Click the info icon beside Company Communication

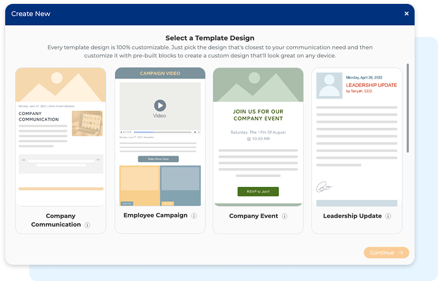(x=88, y=225)
